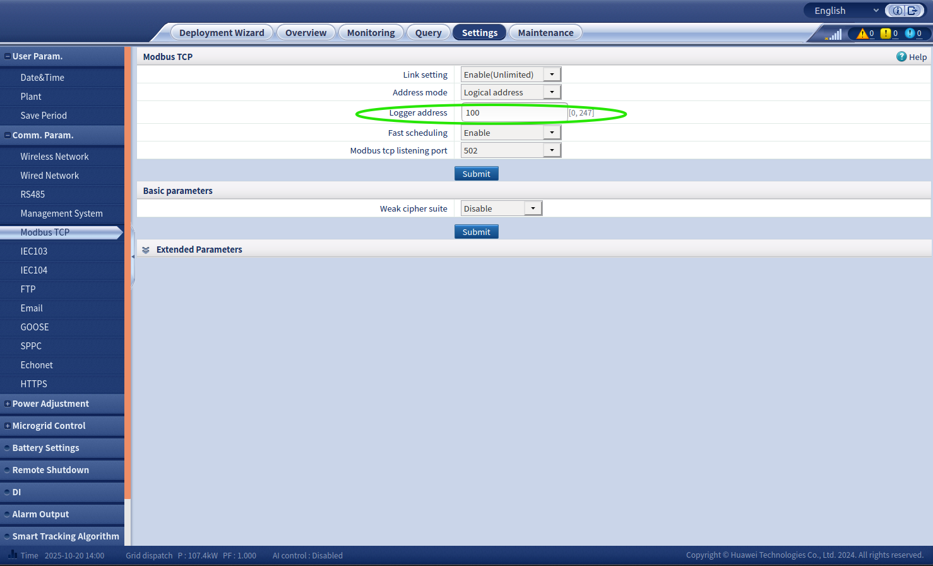The height and width of the screenshot is (566, 933).
Task: Click the Help question mark icon
Action: click(x=901, y=57)
